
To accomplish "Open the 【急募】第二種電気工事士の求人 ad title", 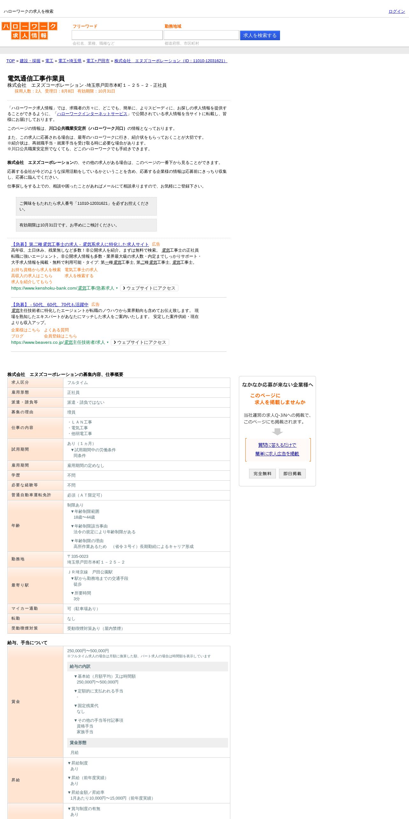I will (x=80, y=244).
